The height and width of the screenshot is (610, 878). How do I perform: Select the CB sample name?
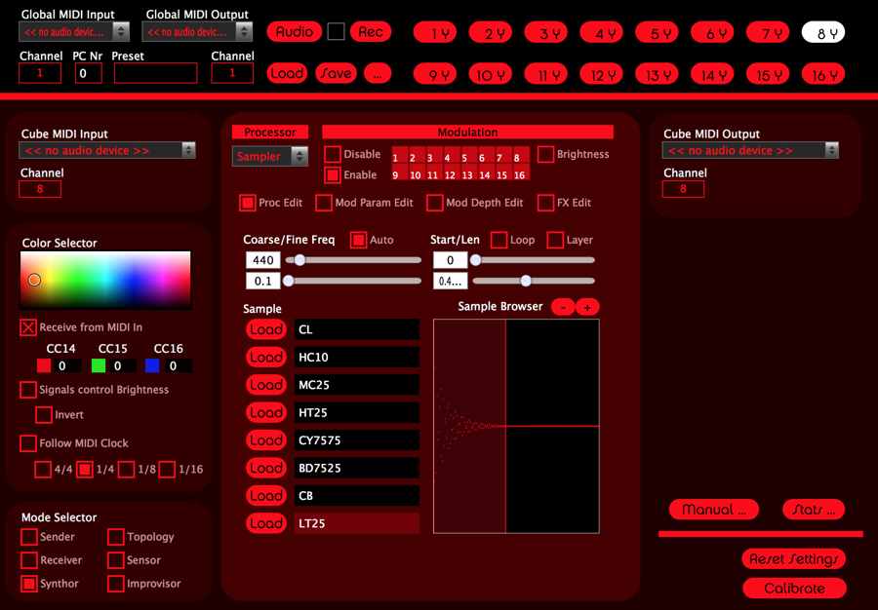[357, 495]
